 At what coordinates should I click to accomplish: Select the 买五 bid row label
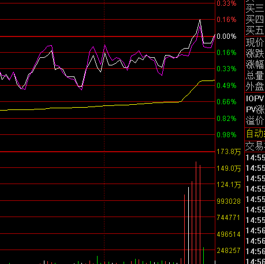[255, 31]
